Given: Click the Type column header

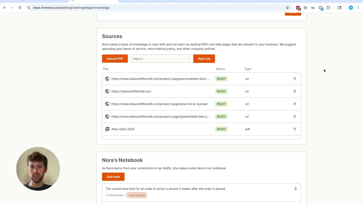Looking at the screenshot, I should [248, 69].
